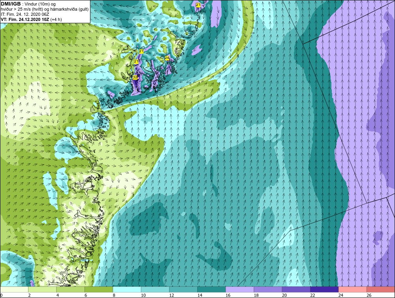
Task: Select the salmon legend swatch above 26 m/s
Action: click(x=381, y=289)
